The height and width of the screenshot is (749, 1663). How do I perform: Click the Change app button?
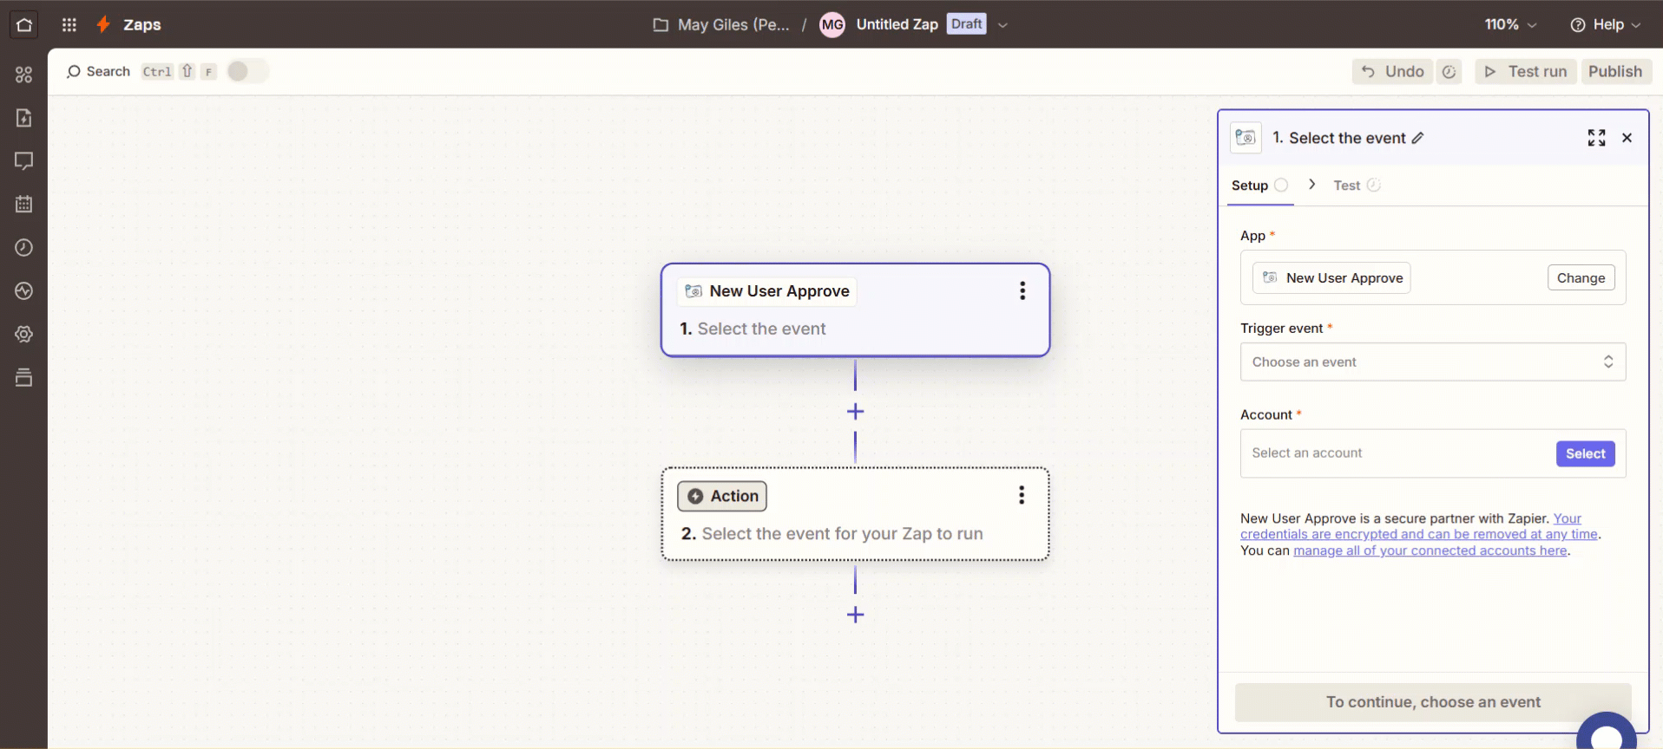coord(1581,278)
